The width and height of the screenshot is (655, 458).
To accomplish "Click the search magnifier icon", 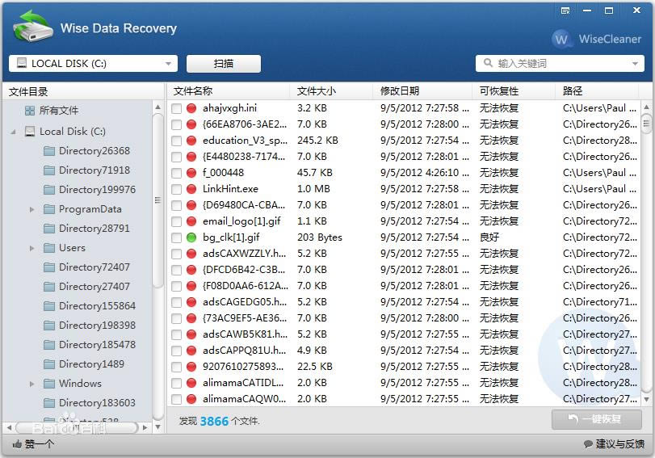I will [x=488, y=63].
